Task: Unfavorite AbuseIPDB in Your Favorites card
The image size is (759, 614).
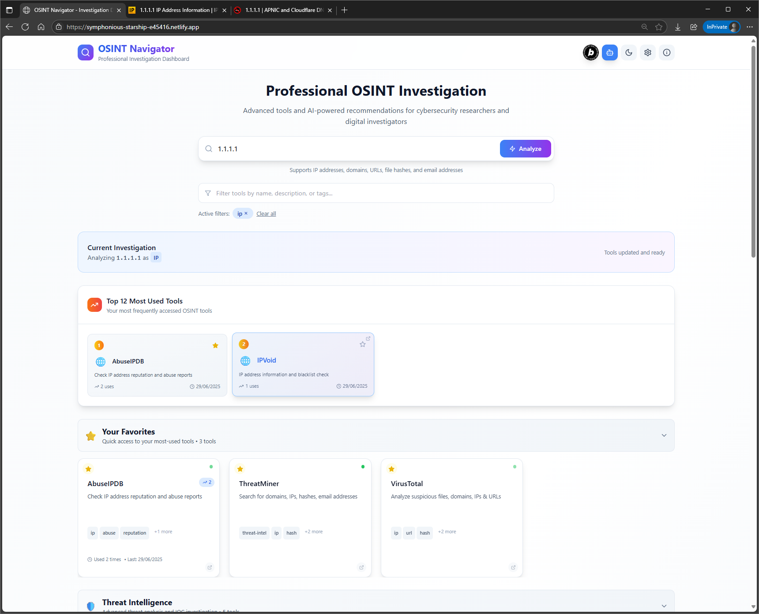Action: pyautogui.click(x=88, y=469)
